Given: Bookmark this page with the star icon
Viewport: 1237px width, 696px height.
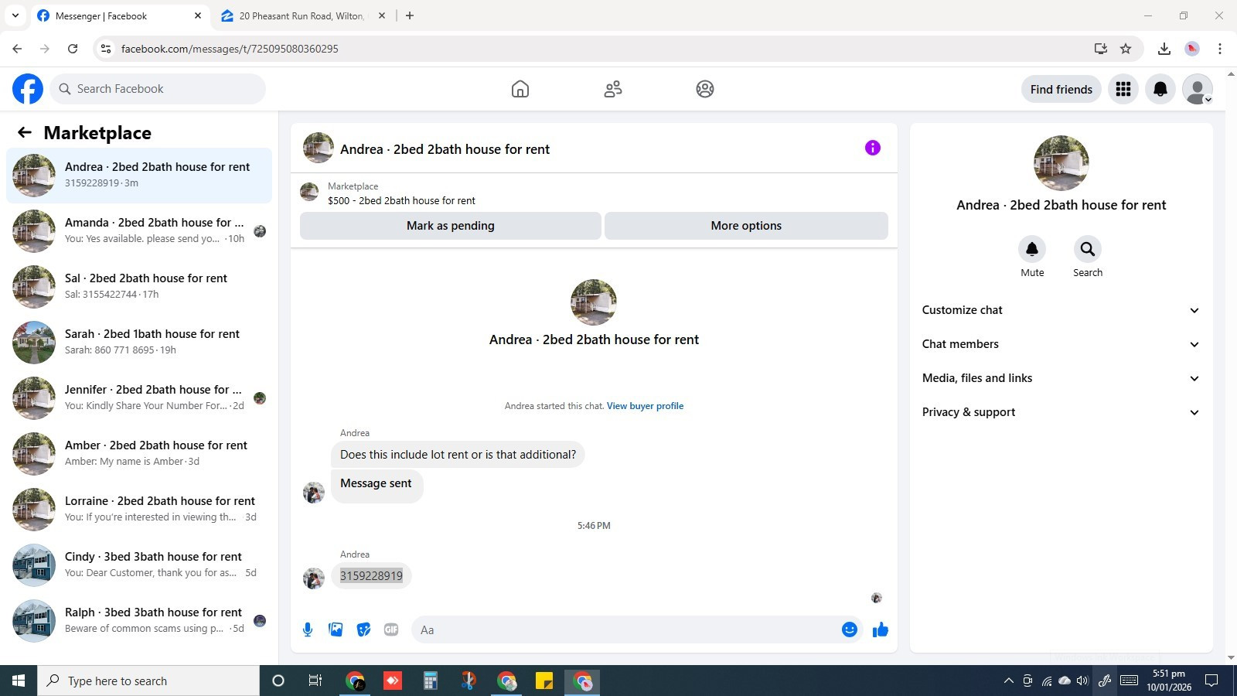Looking at the screenshot, I should click(1126, 49).
